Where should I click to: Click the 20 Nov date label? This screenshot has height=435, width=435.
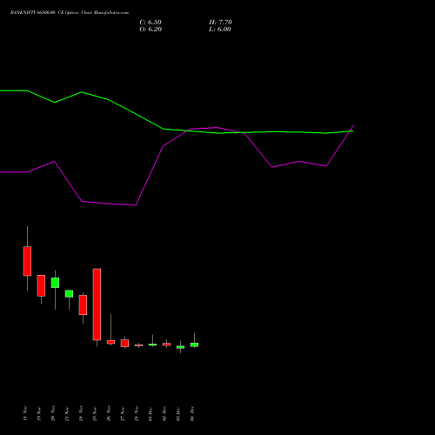click(x=53, y=413)
